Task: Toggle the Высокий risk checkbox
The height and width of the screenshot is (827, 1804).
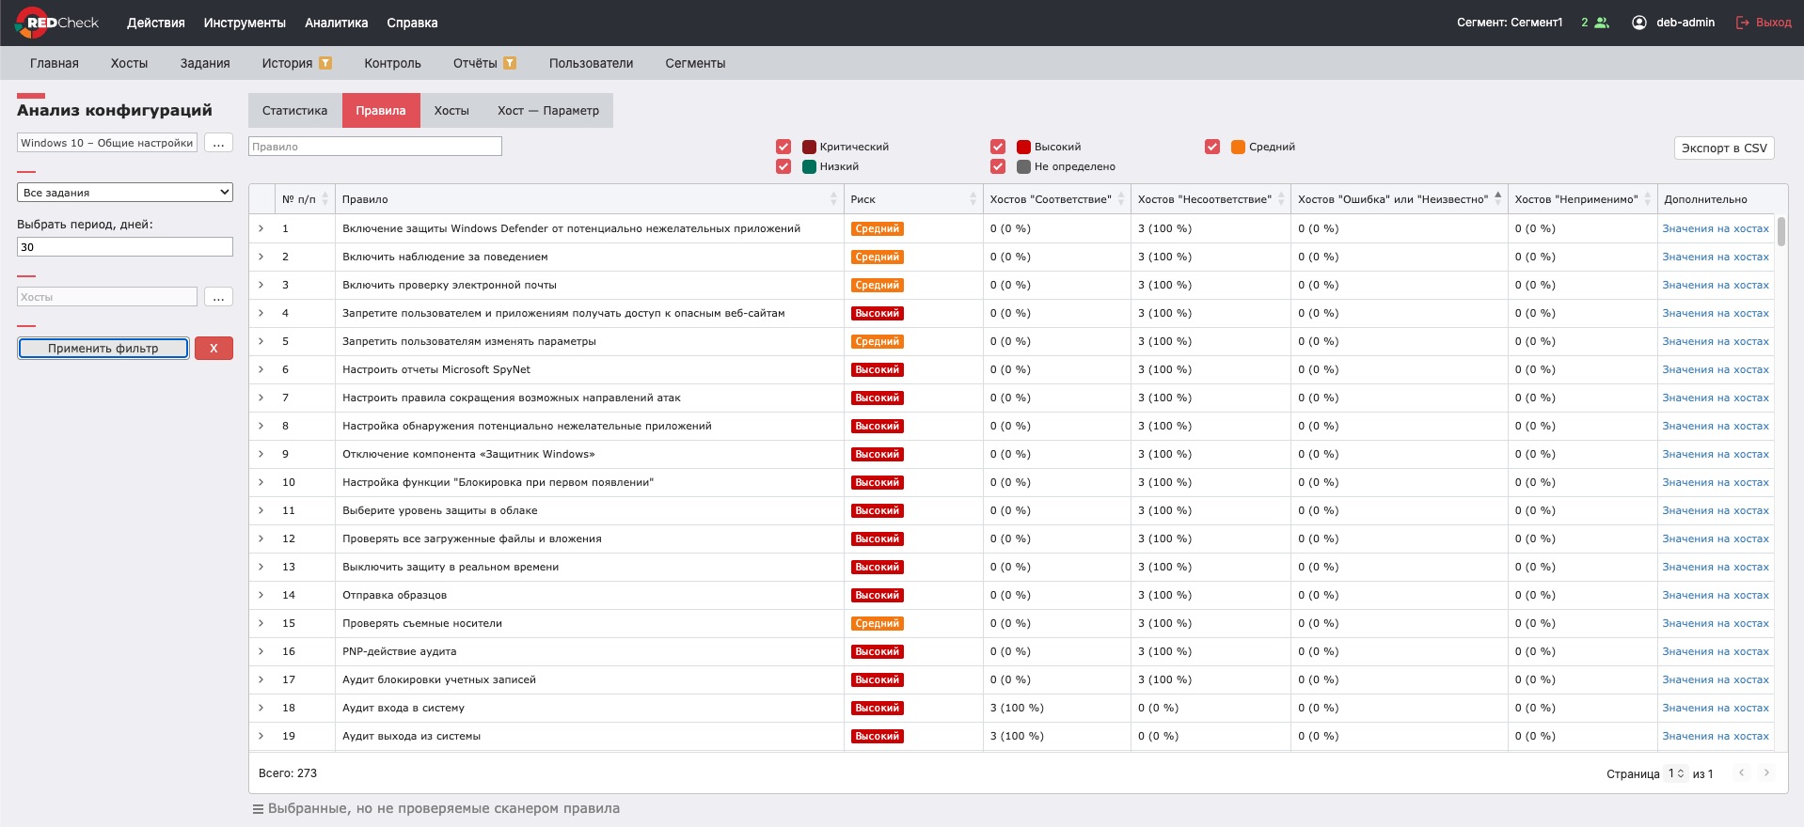Action: [x=998, y=147]
